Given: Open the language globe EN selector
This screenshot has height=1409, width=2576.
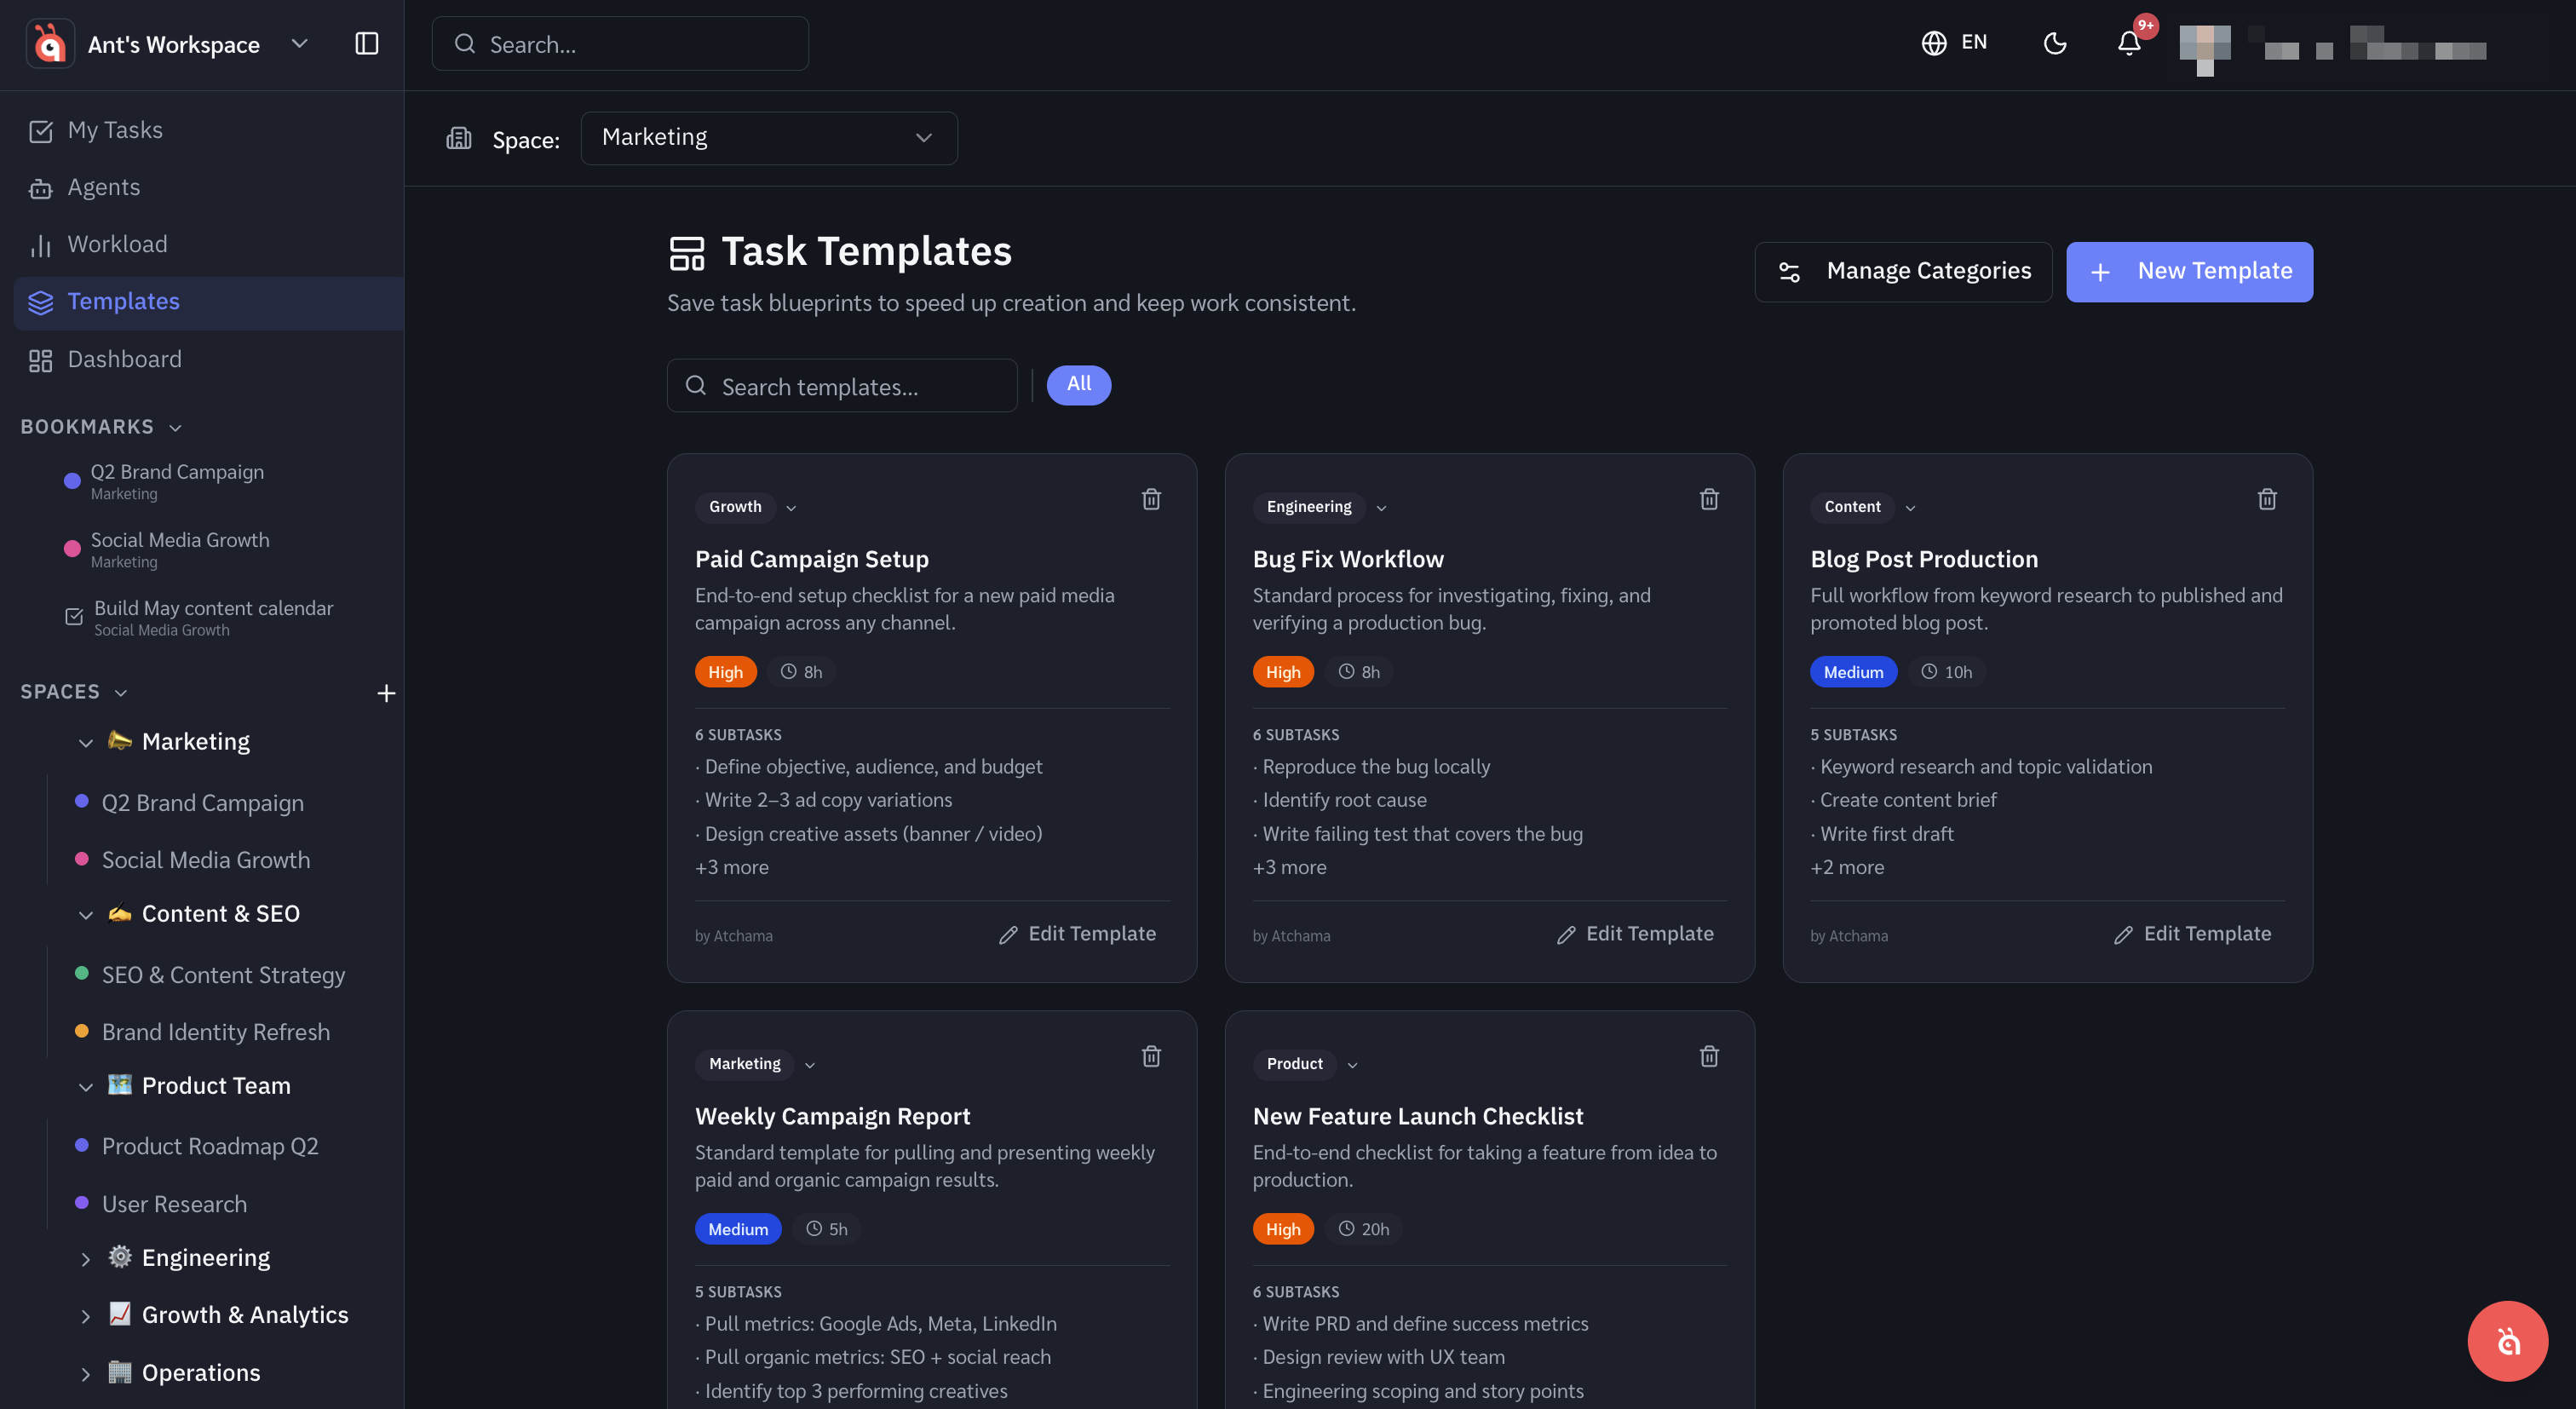Looking at the screenshot, I should pyautogui.click(x=1954, y=43).
